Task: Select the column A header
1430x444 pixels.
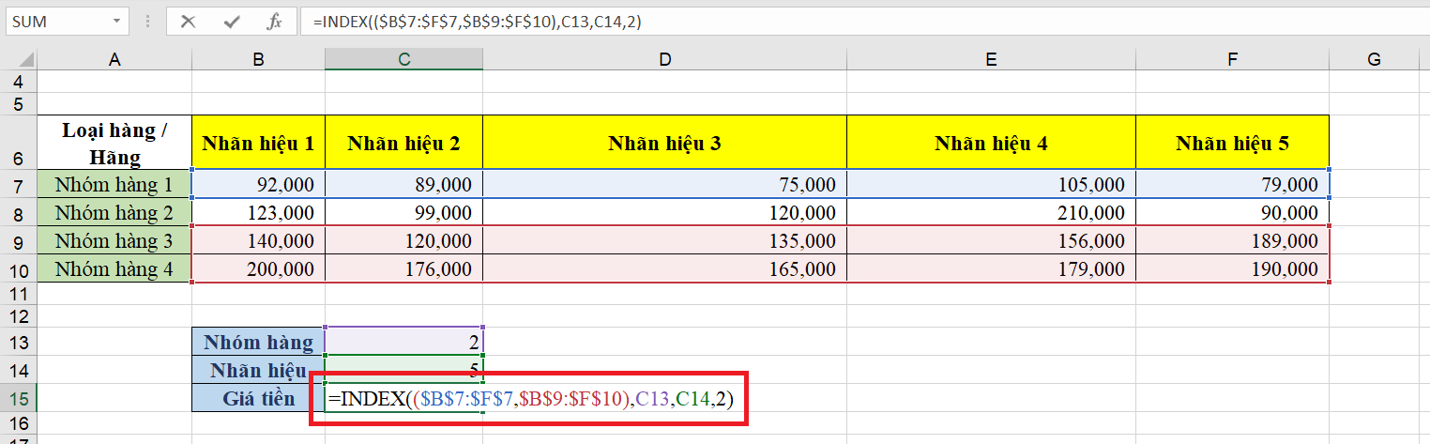Action: click(114, 59)
